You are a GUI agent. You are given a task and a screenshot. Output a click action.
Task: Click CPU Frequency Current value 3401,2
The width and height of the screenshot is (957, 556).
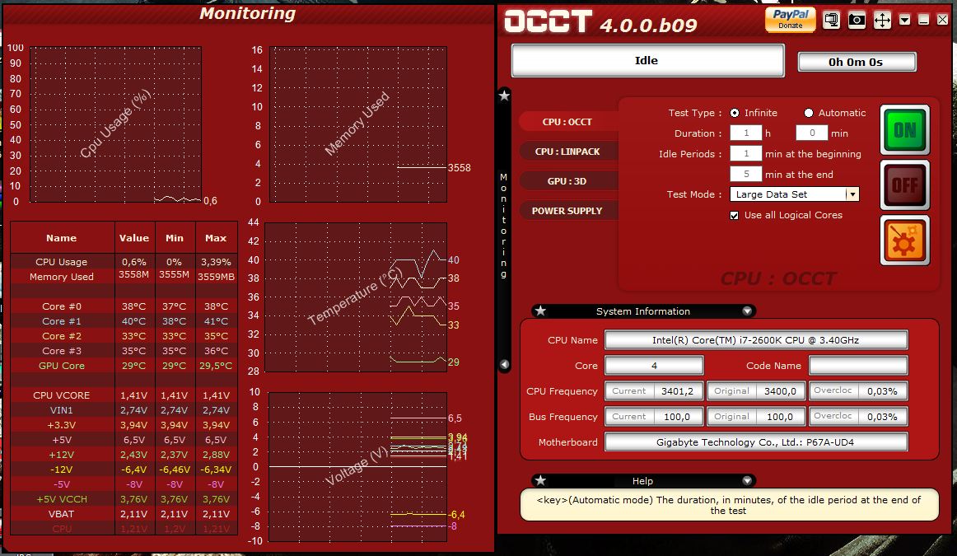[x=678, y=391]
